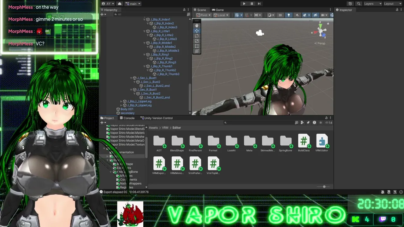Collapse the J_Sec_L_Bust1 node

point(131,78)
